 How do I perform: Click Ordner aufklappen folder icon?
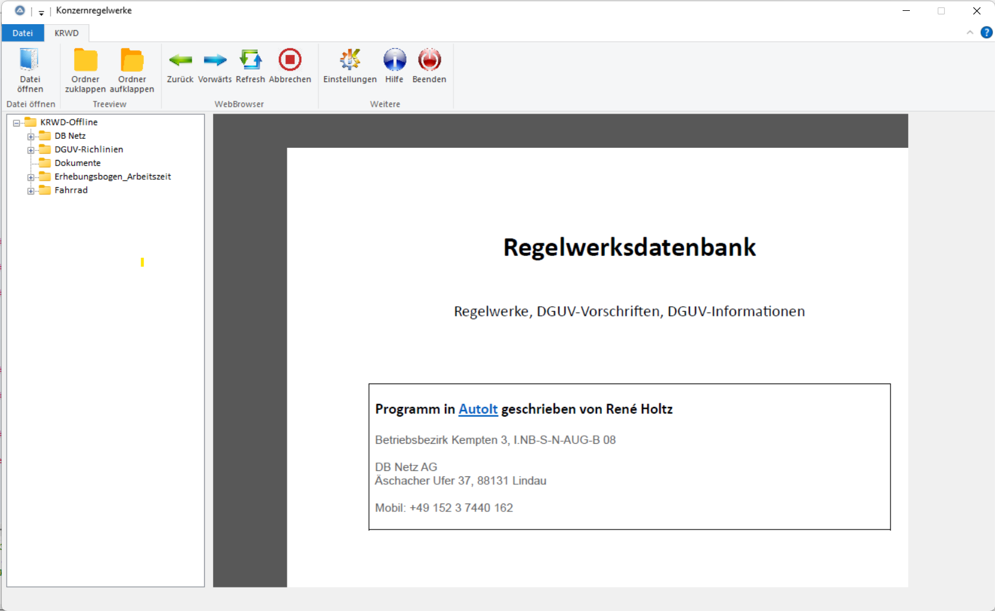tap(132, 60)
